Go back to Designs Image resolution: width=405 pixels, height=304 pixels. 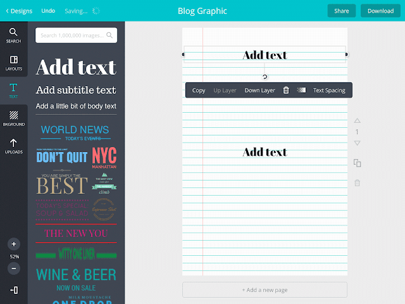[x=19, y=11]
